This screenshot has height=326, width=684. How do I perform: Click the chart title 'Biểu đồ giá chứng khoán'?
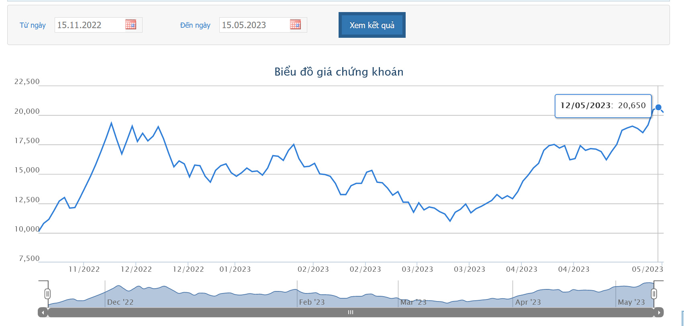pos(339,72)
